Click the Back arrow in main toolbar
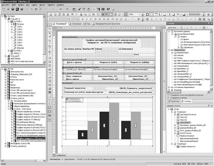 [x=61, y=9]
